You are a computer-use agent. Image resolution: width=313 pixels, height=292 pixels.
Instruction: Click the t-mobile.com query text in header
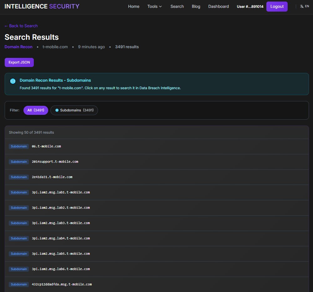tap(55, 47)
